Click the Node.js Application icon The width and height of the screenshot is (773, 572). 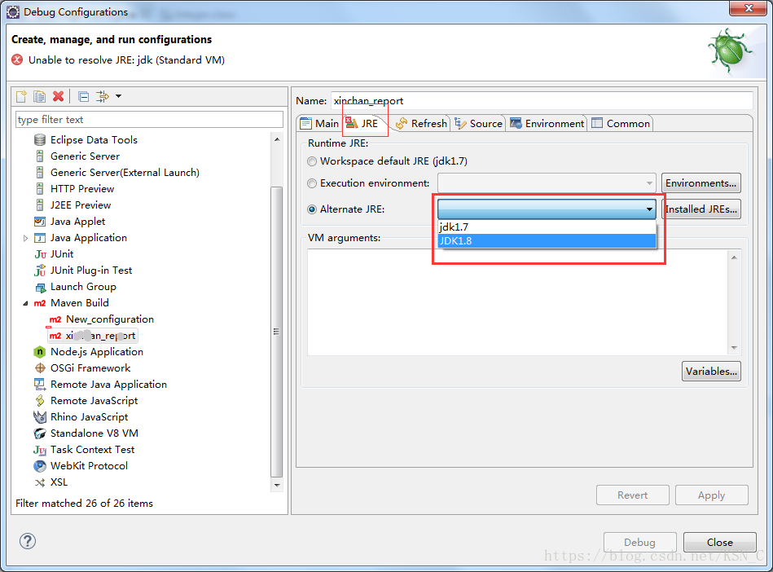point(40,352)
